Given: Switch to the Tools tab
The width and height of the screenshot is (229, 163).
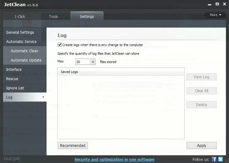Looking at the screenshot, I should 53,16.
